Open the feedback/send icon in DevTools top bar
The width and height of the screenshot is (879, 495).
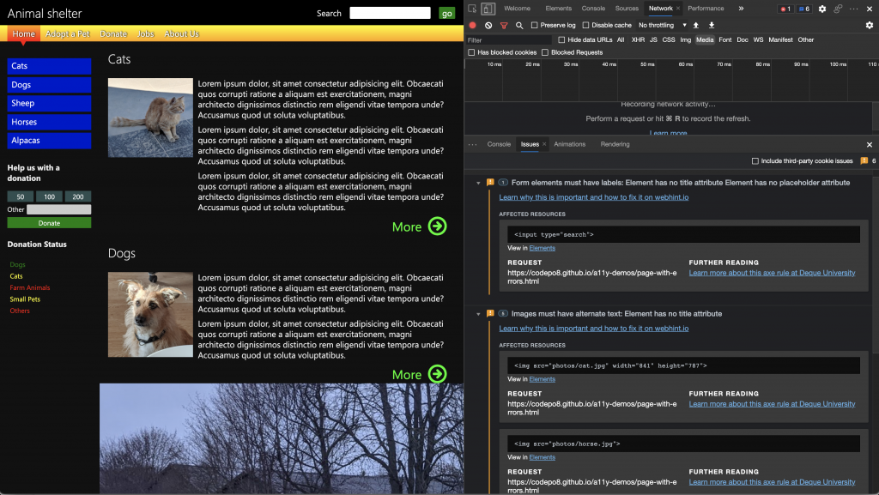pyautogui.click(x=838, y=9)
